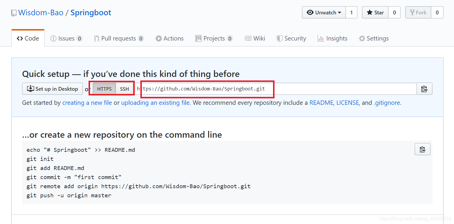Open the Wisdom-Bao owner profile link
454x224 pixels.
tap(41, 13)
